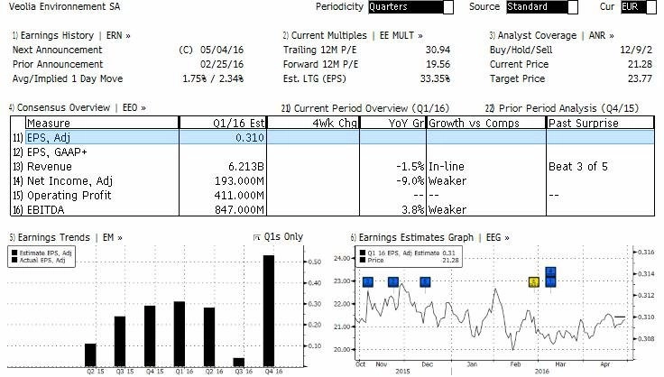Open Earnings History ERN section
The image size is (664, 377).
(71, 35)
